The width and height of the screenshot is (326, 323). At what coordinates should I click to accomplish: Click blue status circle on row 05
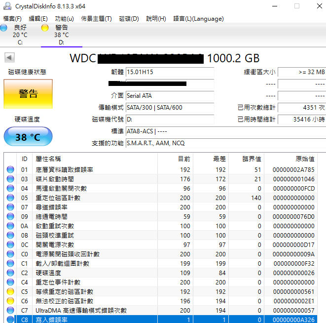(10, 198)
